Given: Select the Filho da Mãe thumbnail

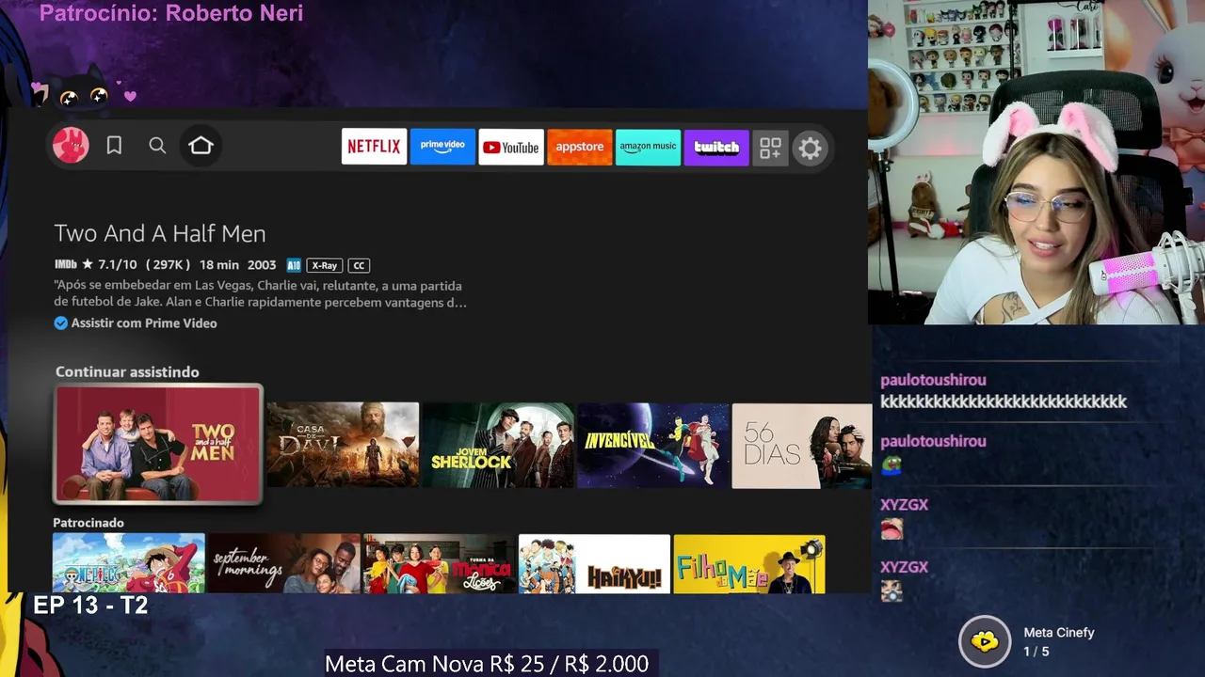Looking at the screenshot, I should (x=749, y=563).
